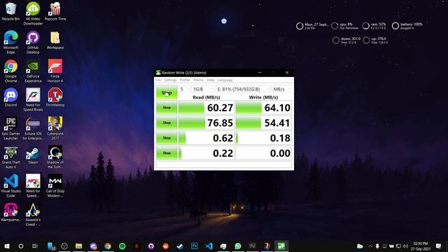Open the Settings menu in CrystalDiskMark
Viewport: 448px width, 252px height.
tap(170, 80)
